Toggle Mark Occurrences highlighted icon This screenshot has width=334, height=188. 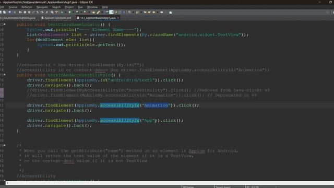(111, 12)
